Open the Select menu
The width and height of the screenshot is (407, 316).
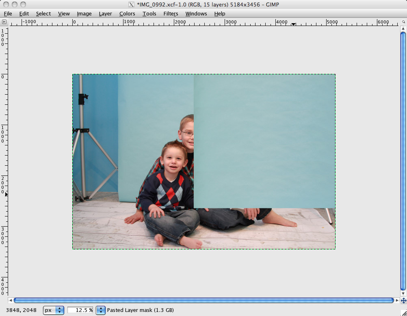click(x=43, y=13)
